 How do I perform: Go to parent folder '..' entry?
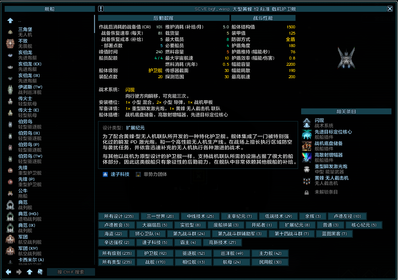click(20, 21)
